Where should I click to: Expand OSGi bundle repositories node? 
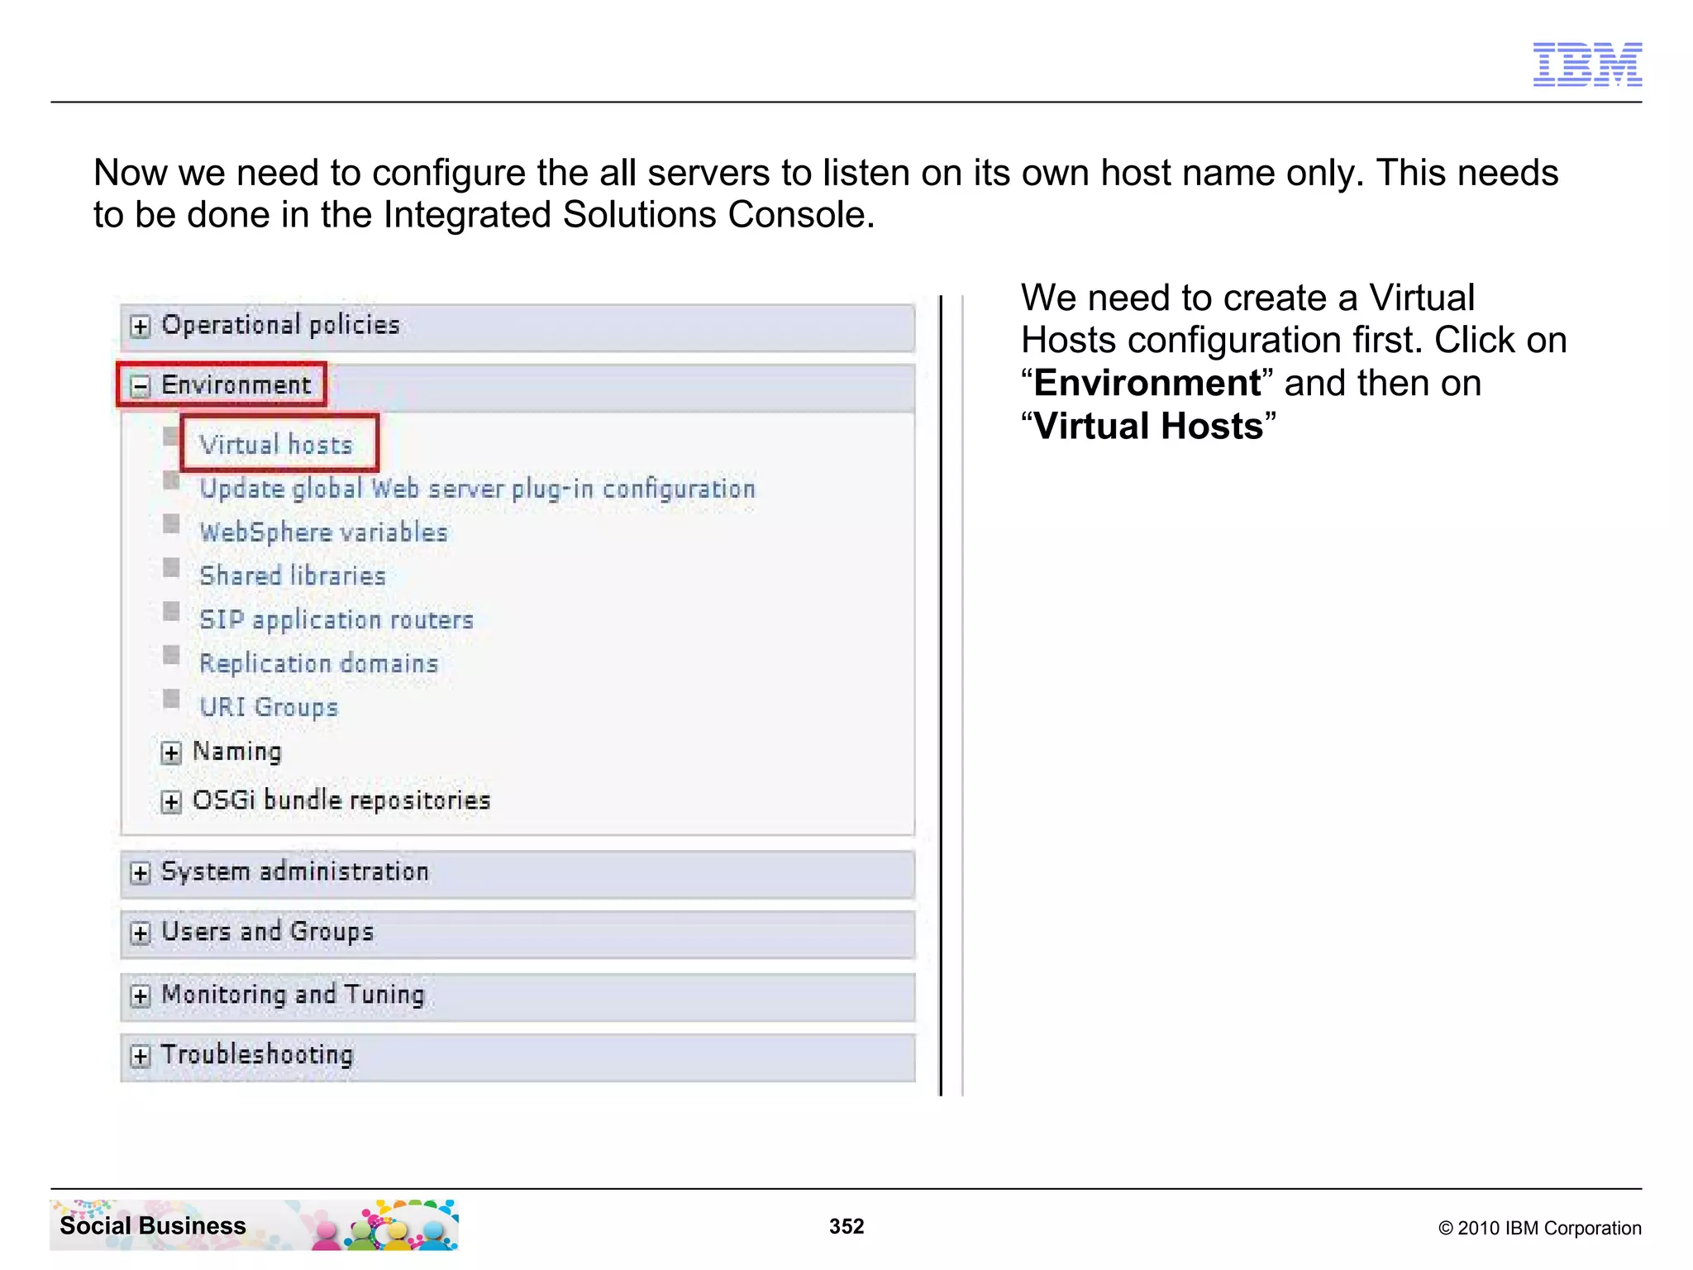(x=171, y=801)
